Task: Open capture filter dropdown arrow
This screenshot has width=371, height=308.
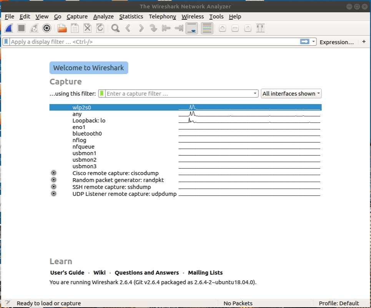Action: 255,93
